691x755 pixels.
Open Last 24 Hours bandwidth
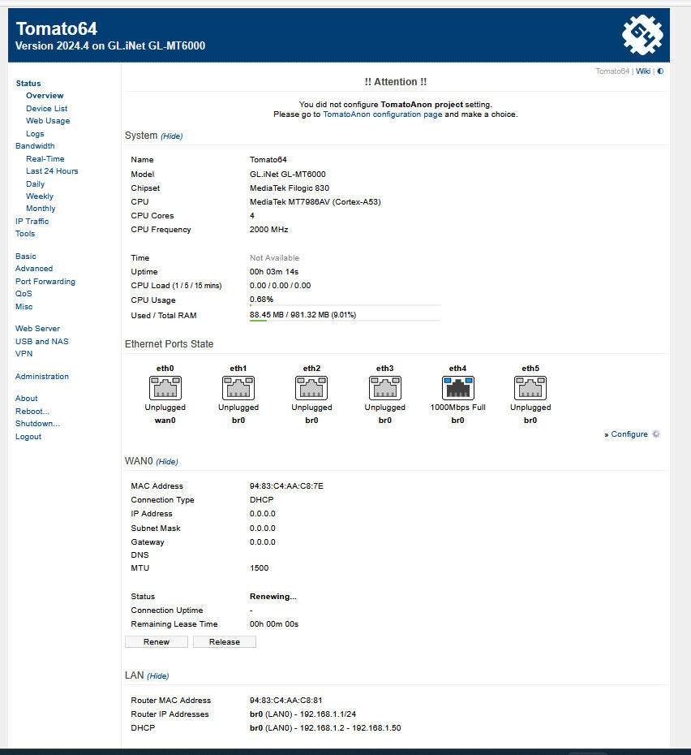pyautogui.click(x=52, y=171)
